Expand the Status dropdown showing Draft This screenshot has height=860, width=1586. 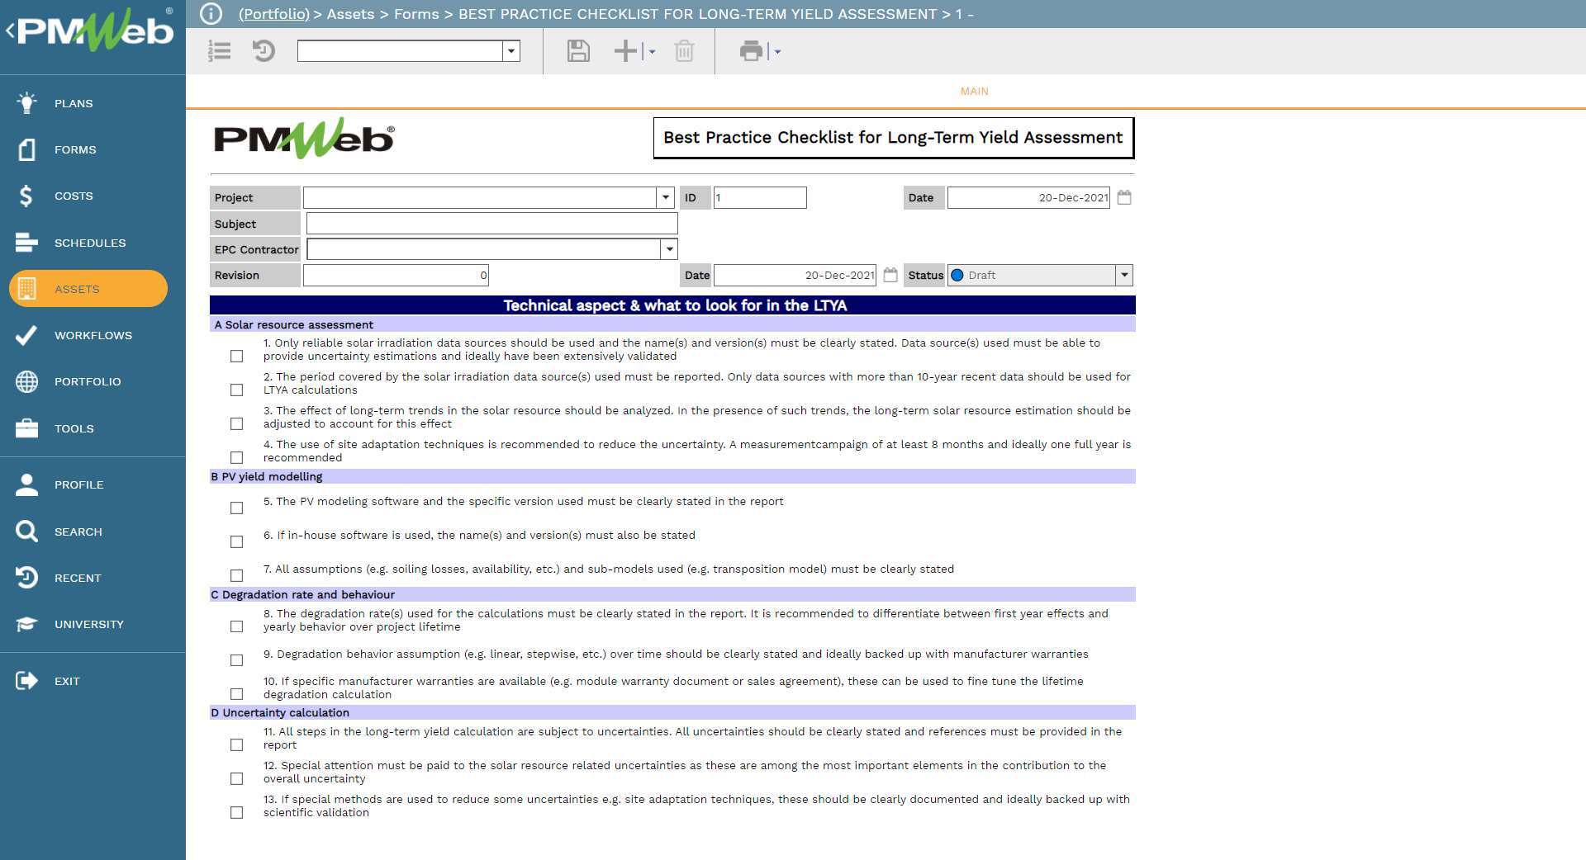(x=1123, y=276)
